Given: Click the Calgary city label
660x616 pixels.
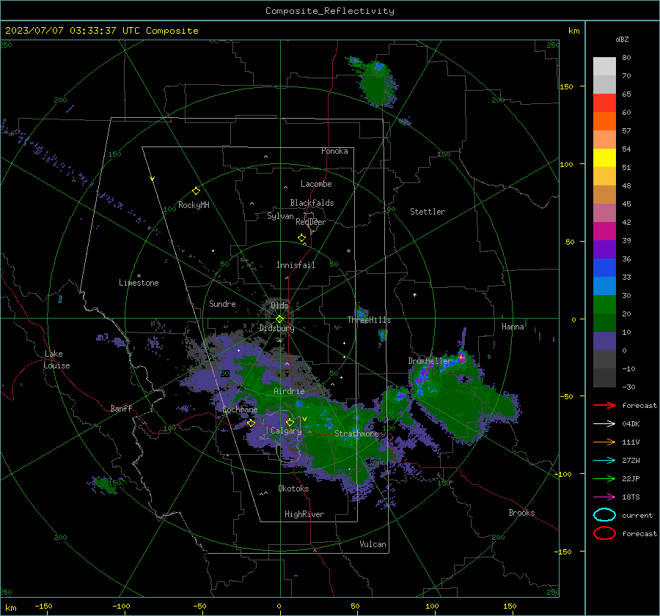Looking at the screenshot, I should pyautogui.click(x=286, y=431).
